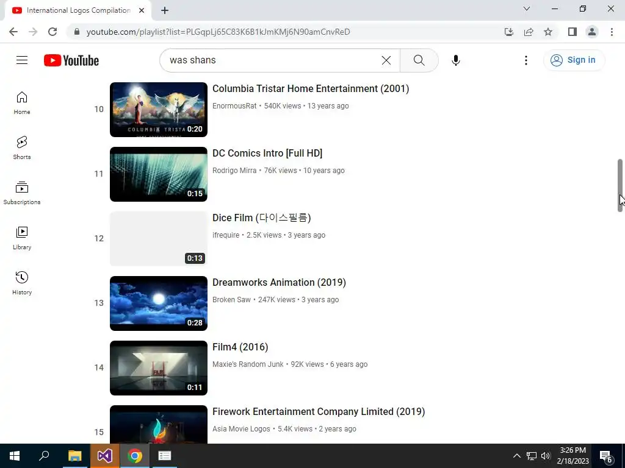Click the magnifier search button
The height and width of the screenshot is (468, 625).
419,60
